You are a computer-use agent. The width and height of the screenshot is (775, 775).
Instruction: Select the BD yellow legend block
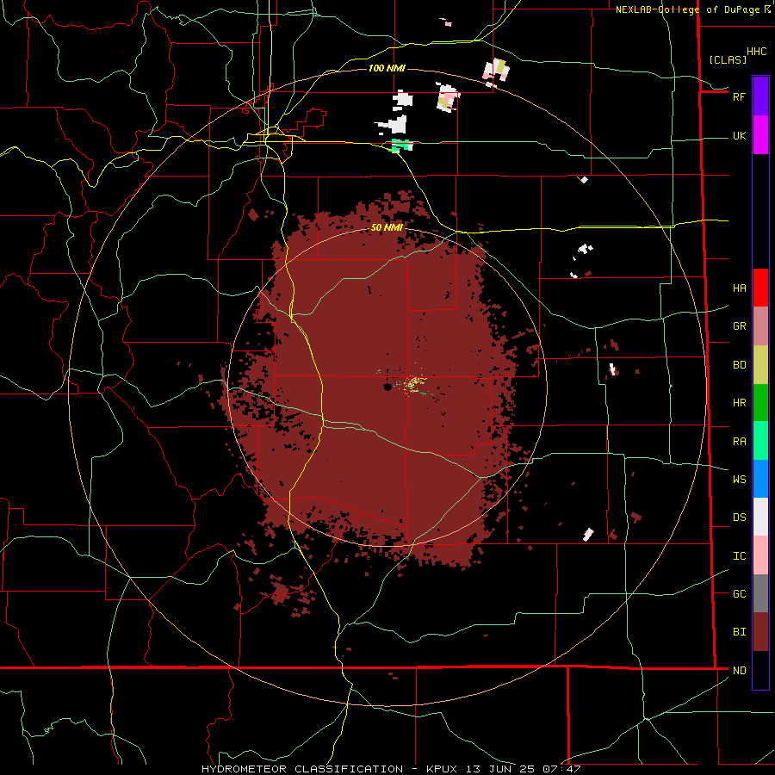coord(760,364)
